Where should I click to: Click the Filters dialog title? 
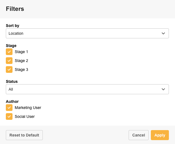click(15, 9)
